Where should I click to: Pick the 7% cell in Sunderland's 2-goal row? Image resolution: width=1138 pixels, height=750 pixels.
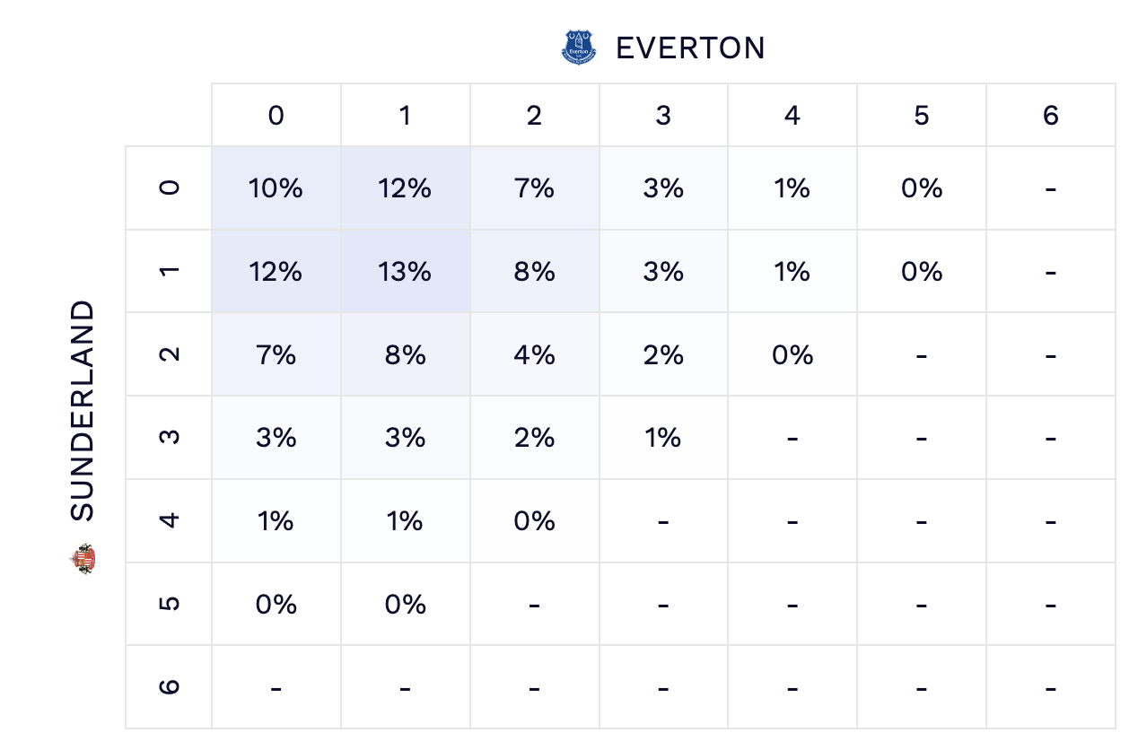pyautogui.click(x=276, y=355)
